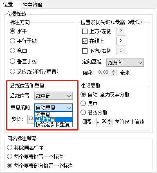Switch to the 冲突策略 tab
The height and width of the screenshot is (173, 157).
pyautogui.click(x=32, y=5)
